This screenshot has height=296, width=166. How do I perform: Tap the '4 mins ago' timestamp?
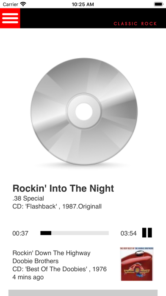coord(28,277)
